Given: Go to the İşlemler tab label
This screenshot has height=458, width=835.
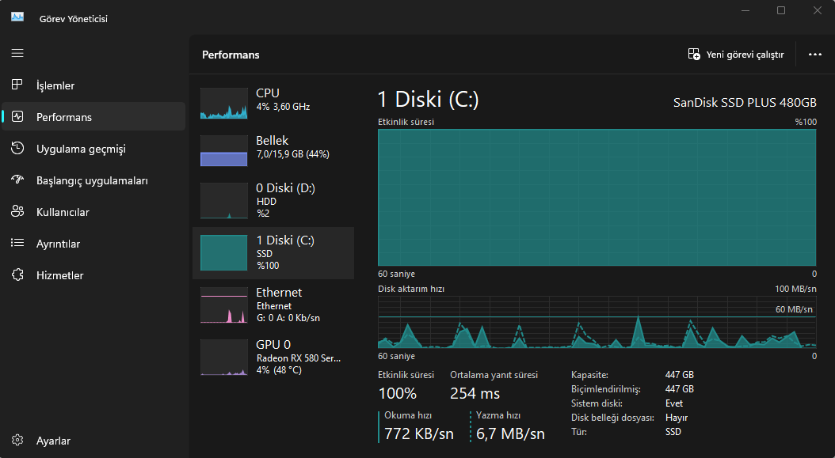Looking at the screenshot, I should click(x=55, y=85).
